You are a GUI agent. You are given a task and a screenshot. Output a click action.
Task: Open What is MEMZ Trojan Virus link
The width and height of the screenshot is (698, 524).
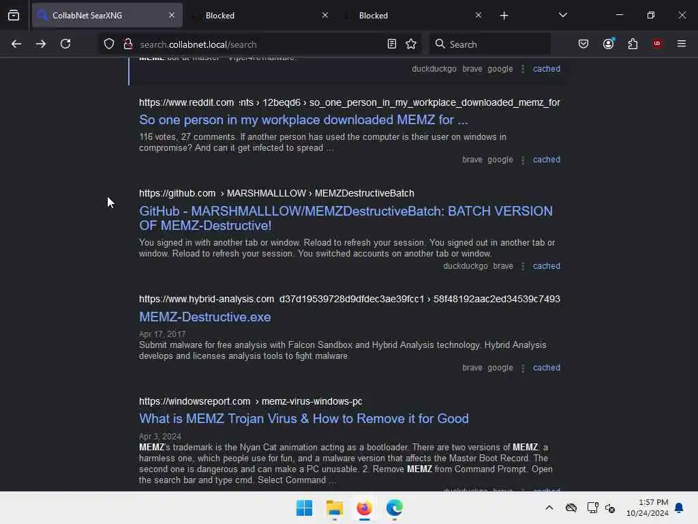click(303, 419)
